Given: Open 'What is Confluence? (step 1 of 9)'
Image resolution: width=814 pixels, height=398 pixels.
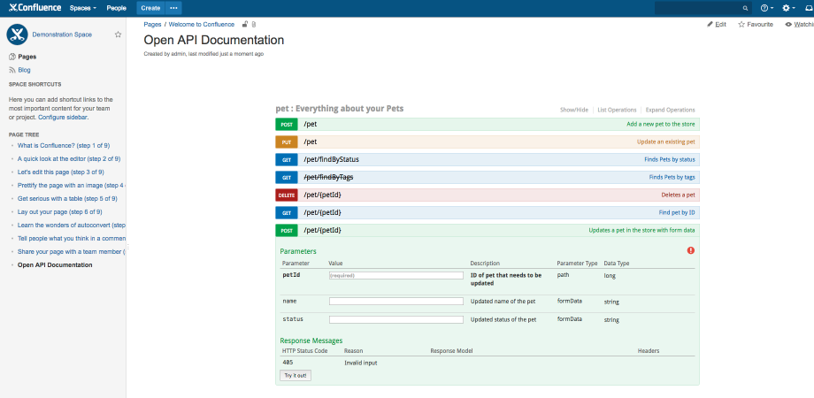Looking at the screenshot, I should click(x=64, y=146).
